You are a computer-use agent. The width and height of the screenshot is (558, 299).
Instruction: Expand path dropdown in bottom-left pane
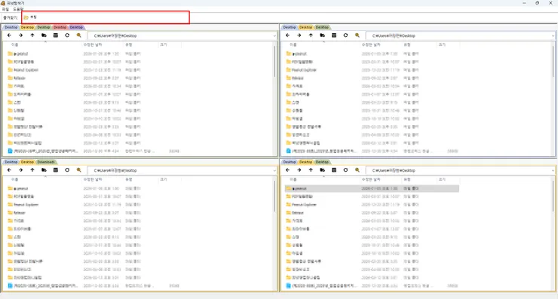tap(274, 171)
